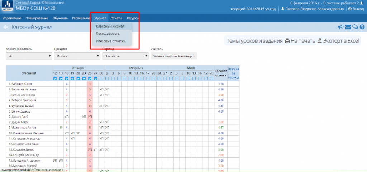Click the ИРТЕХ logo icon

pos(7,6)
